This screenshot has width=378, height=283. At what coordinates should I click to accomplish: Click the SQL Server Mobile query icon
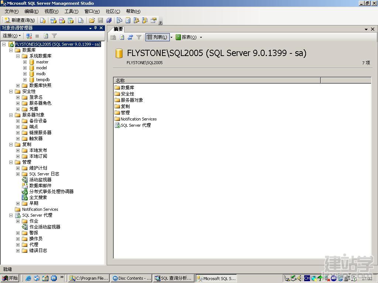[81, 21]
